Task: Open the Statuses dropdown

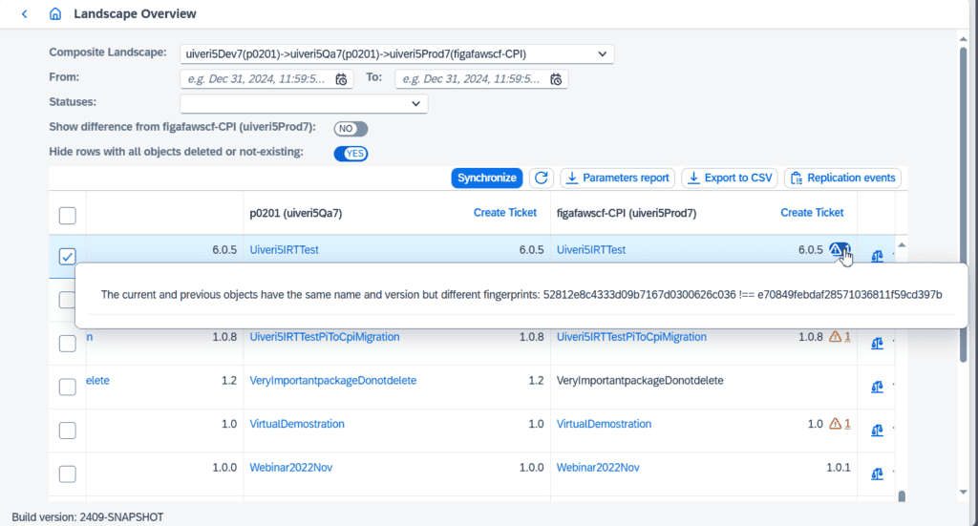Action: point(304,103)
